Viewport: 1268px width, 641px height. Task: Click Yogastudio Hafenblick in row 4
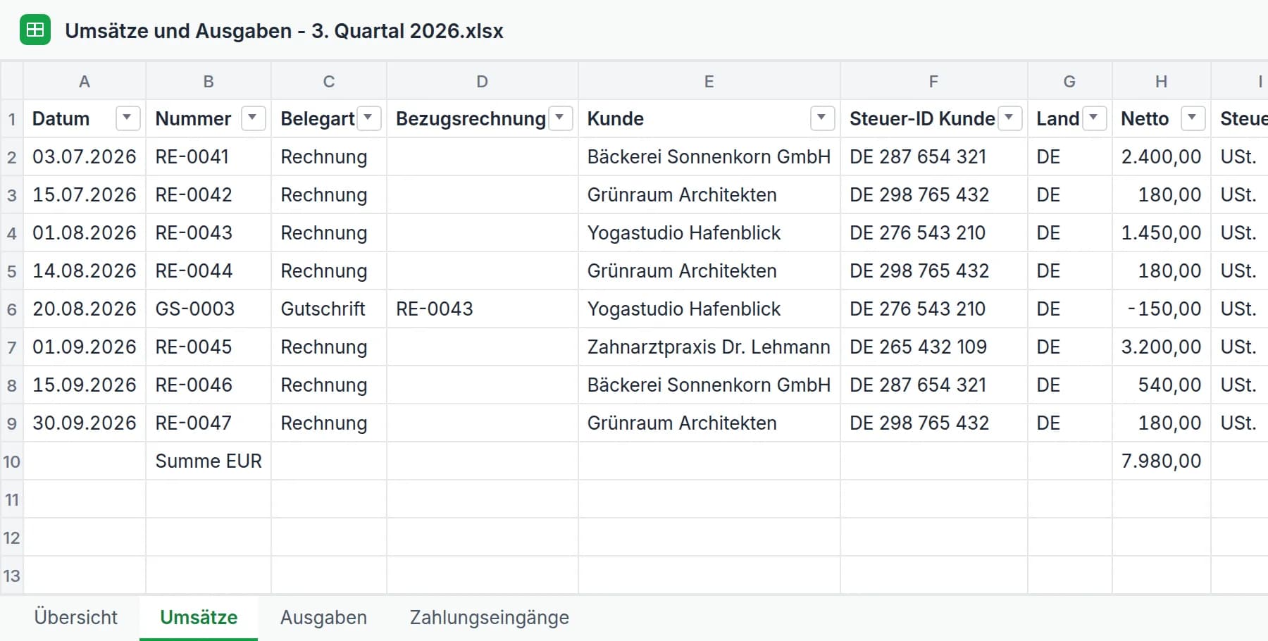click(709, 233)
